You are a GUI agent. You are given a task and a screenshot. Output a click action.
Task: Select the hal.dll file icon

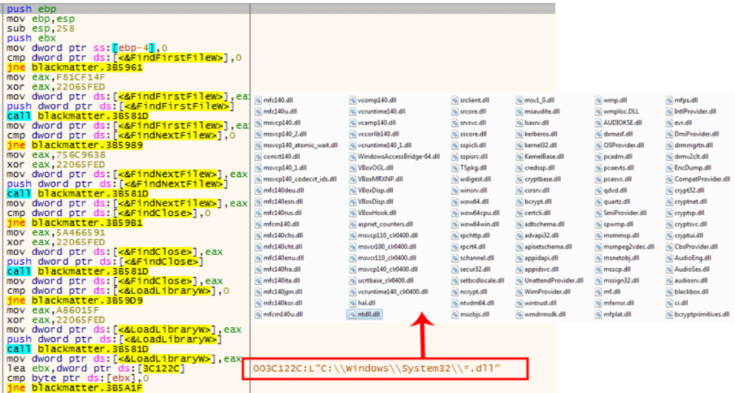click(x=352, y=302)
